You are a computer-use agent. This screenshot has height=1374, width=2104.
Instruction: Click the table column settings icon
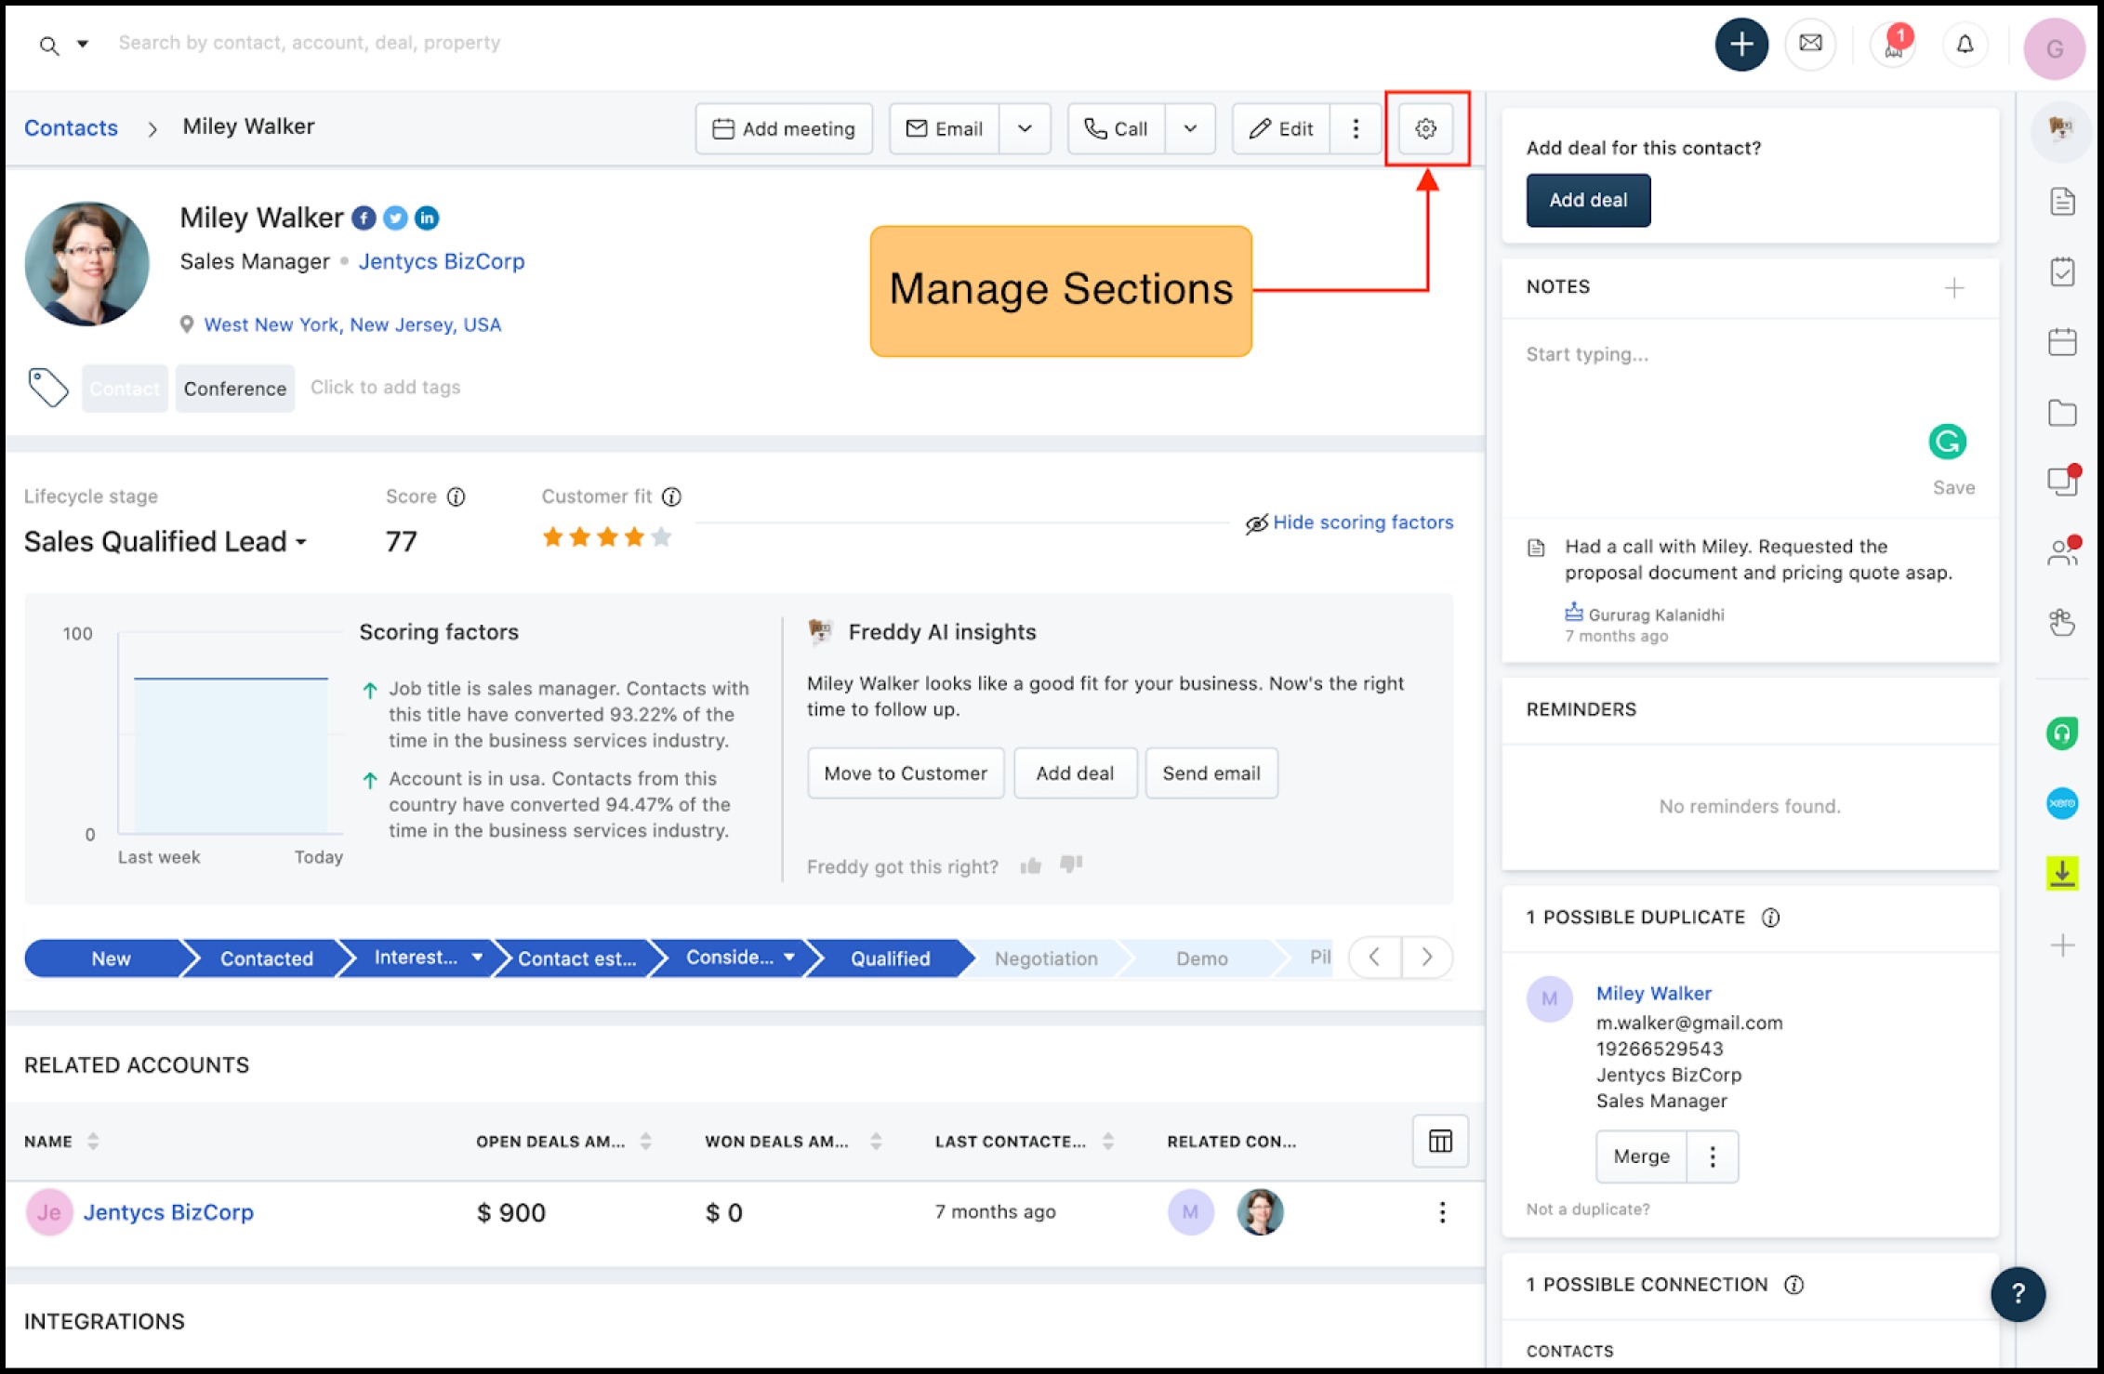pos(1439,1141)
